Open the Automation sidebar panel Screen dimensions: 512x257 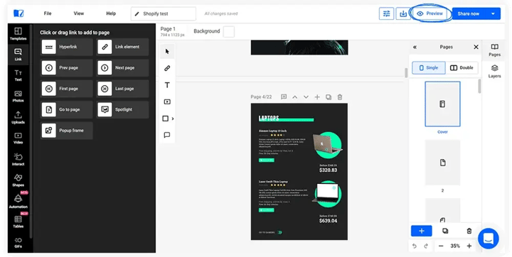click(18, 201)
